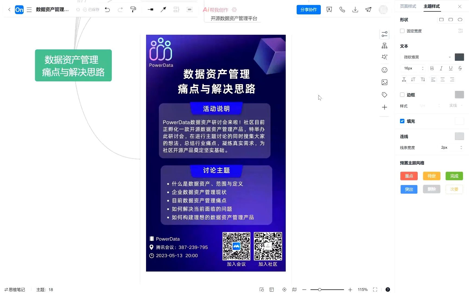469x293 pixels.
Task: Switch to the 主题样式 tab
Action: [432, 6]
